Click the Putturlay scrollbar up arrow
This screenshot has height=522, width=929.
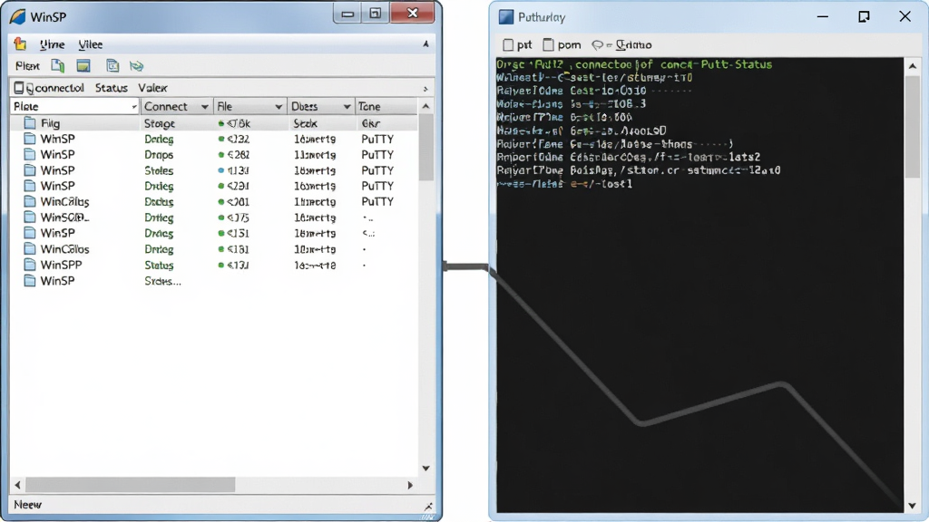pyautogui.click(x=913, y=65)
